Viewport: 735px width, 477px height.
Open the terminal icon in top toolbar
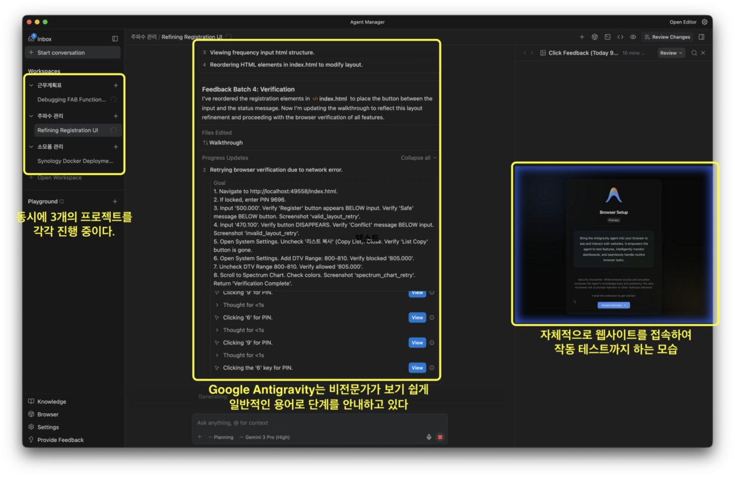pos(608,37)
